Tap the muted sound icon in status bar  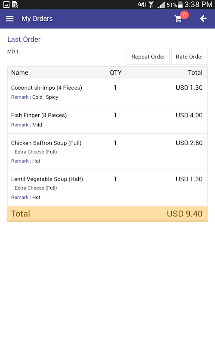(142, 4)
